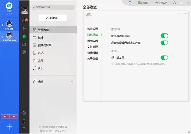Select 音乐 category
Image resolution: width=191 pixels, height=134 pixels.
click(x=53, y=68)
